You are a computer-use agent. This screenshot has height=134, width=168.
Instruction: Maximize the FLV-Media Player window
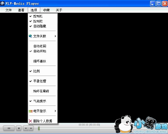coord(159,4)
